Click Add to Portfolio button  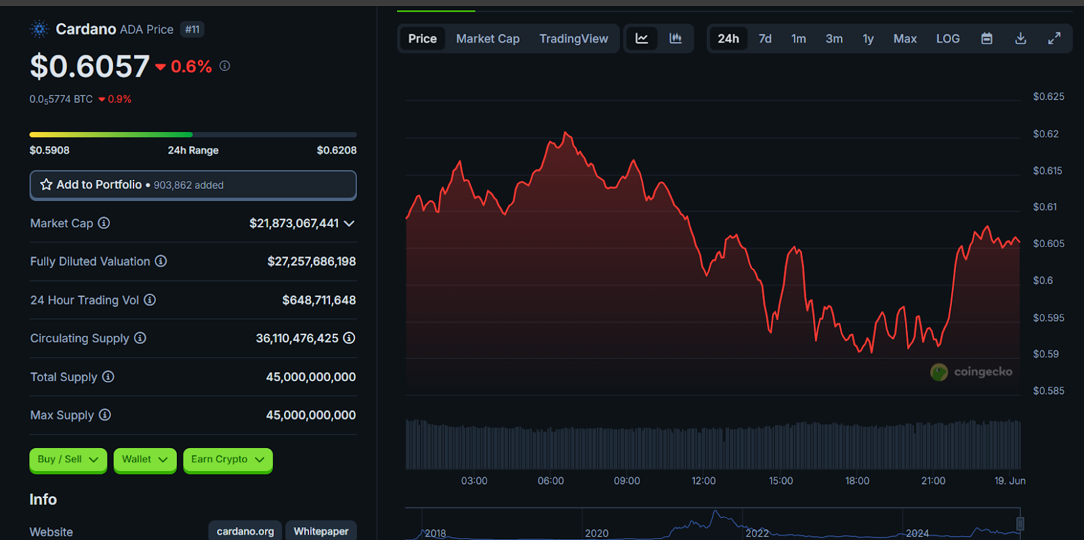(192, 185)
